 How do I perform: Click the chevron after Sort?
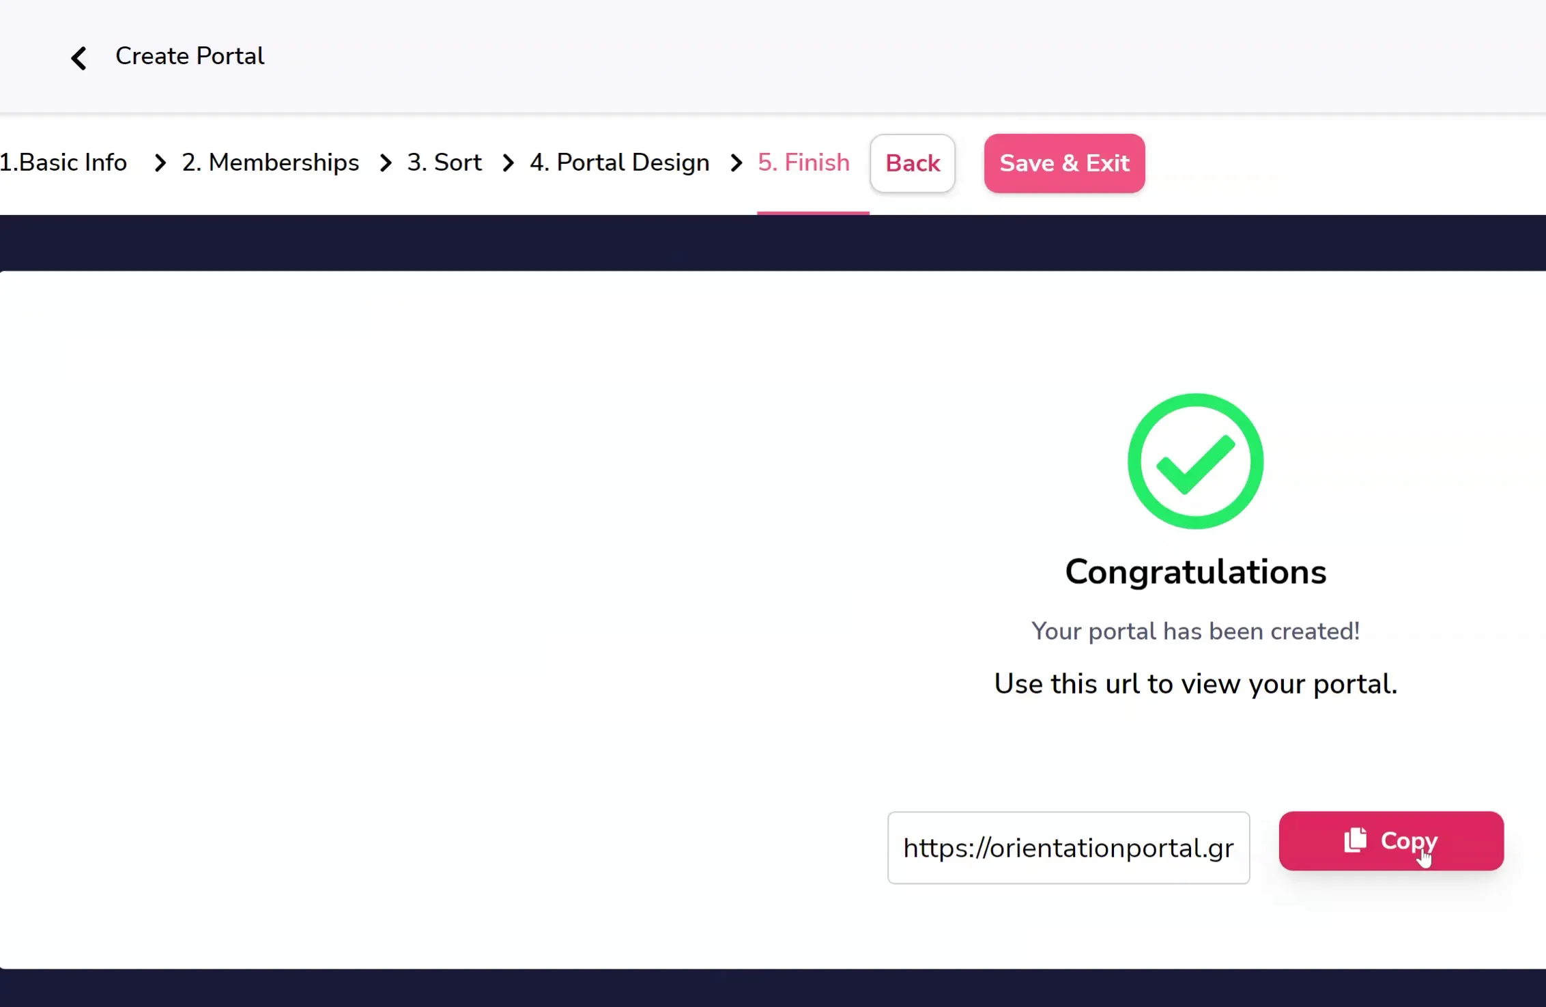(x=508, y=163)
